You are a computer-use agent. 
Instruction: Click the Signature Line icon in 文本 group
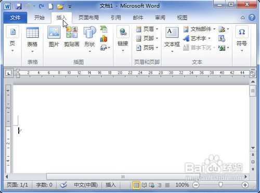[224, 29]
